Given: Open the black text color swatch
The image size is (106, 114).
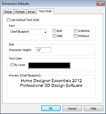Looking at the screenshot, I should (49, 65).
